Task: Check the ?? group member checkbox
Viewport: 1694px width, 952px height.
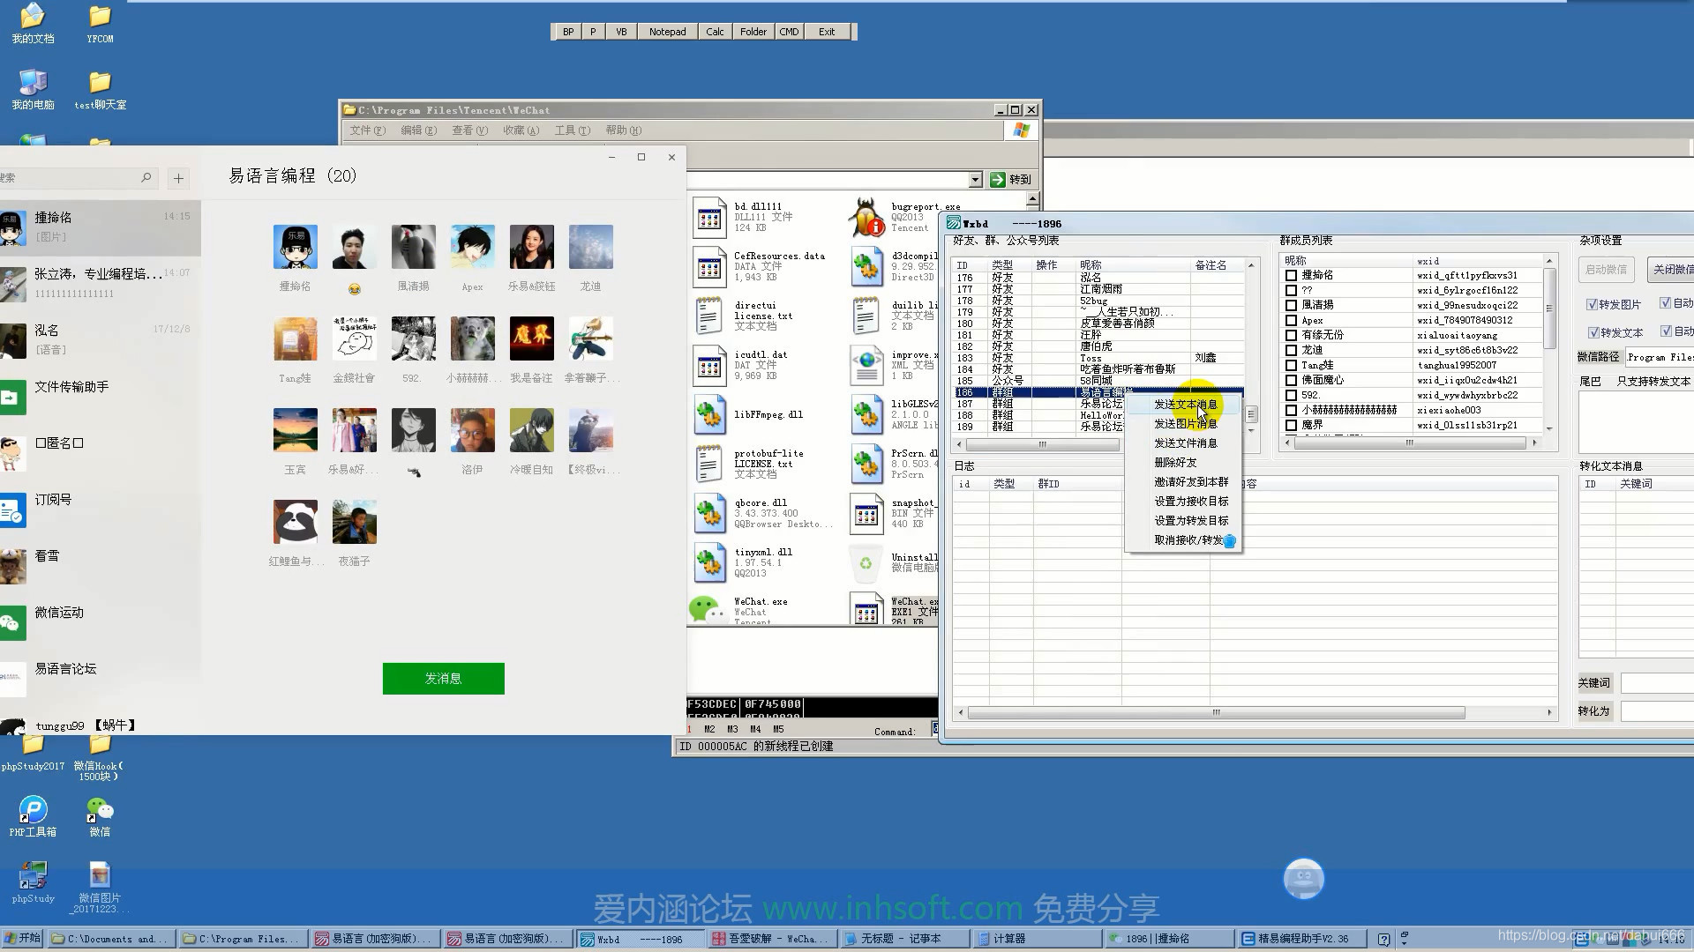Action: tap(1292, 290)
